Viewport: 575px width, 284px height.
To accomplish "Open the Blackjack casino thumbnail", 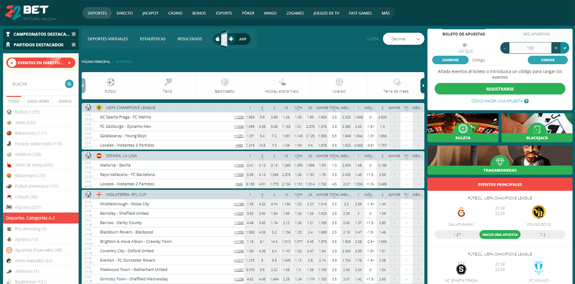I will pyautogui.click(x=537, y=128).
